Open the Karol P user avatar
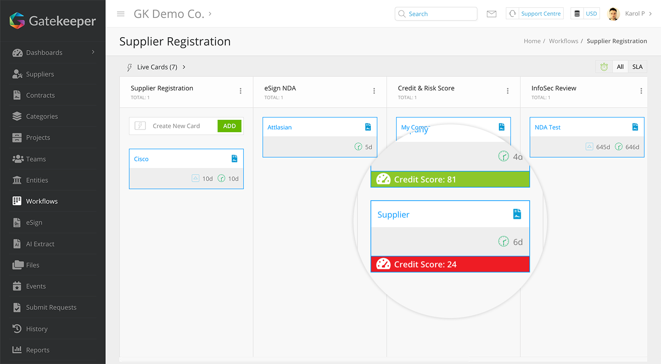661x364 pixels. tap(613, 14)
